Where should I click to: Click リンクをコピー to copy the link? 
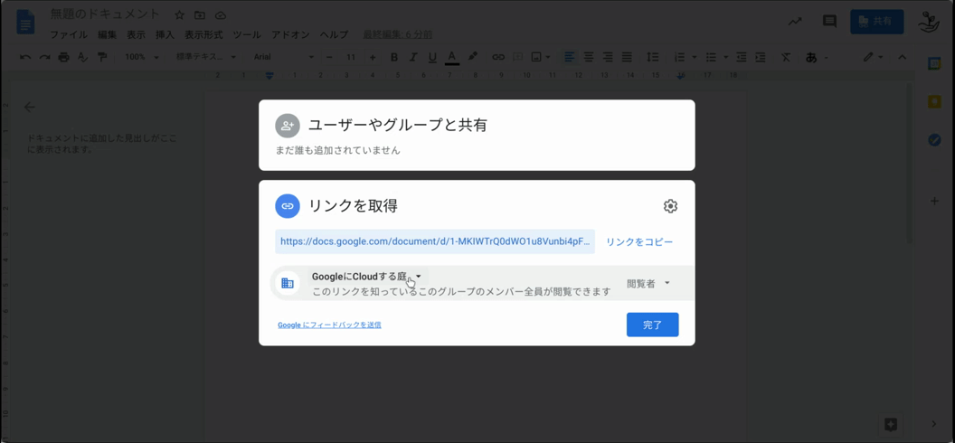pos(639,241)
